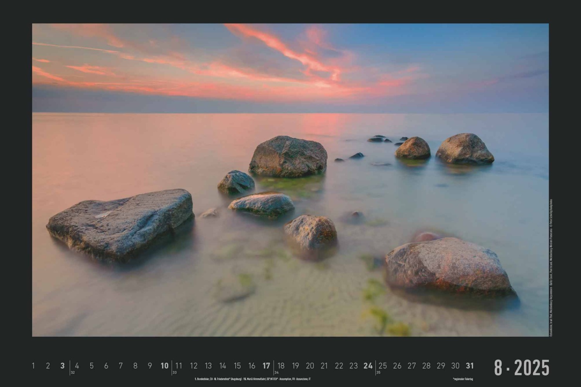The height and width of the screenshot is (387, 581).
Task: Click day number 13 in the date strip
Action: 208,366
